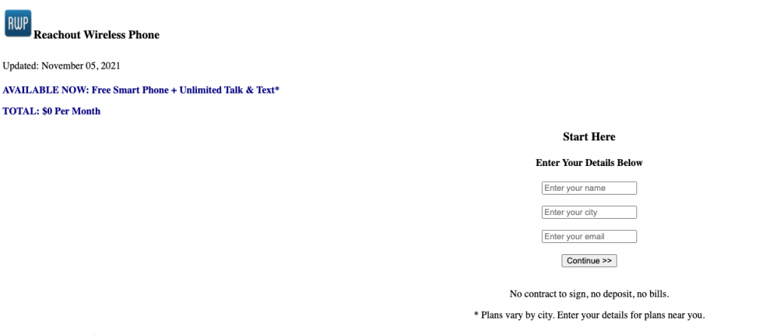Click the "no bills" phrase
The width and height of the screenshot is (773, 335).
click(x=654, y=294)
